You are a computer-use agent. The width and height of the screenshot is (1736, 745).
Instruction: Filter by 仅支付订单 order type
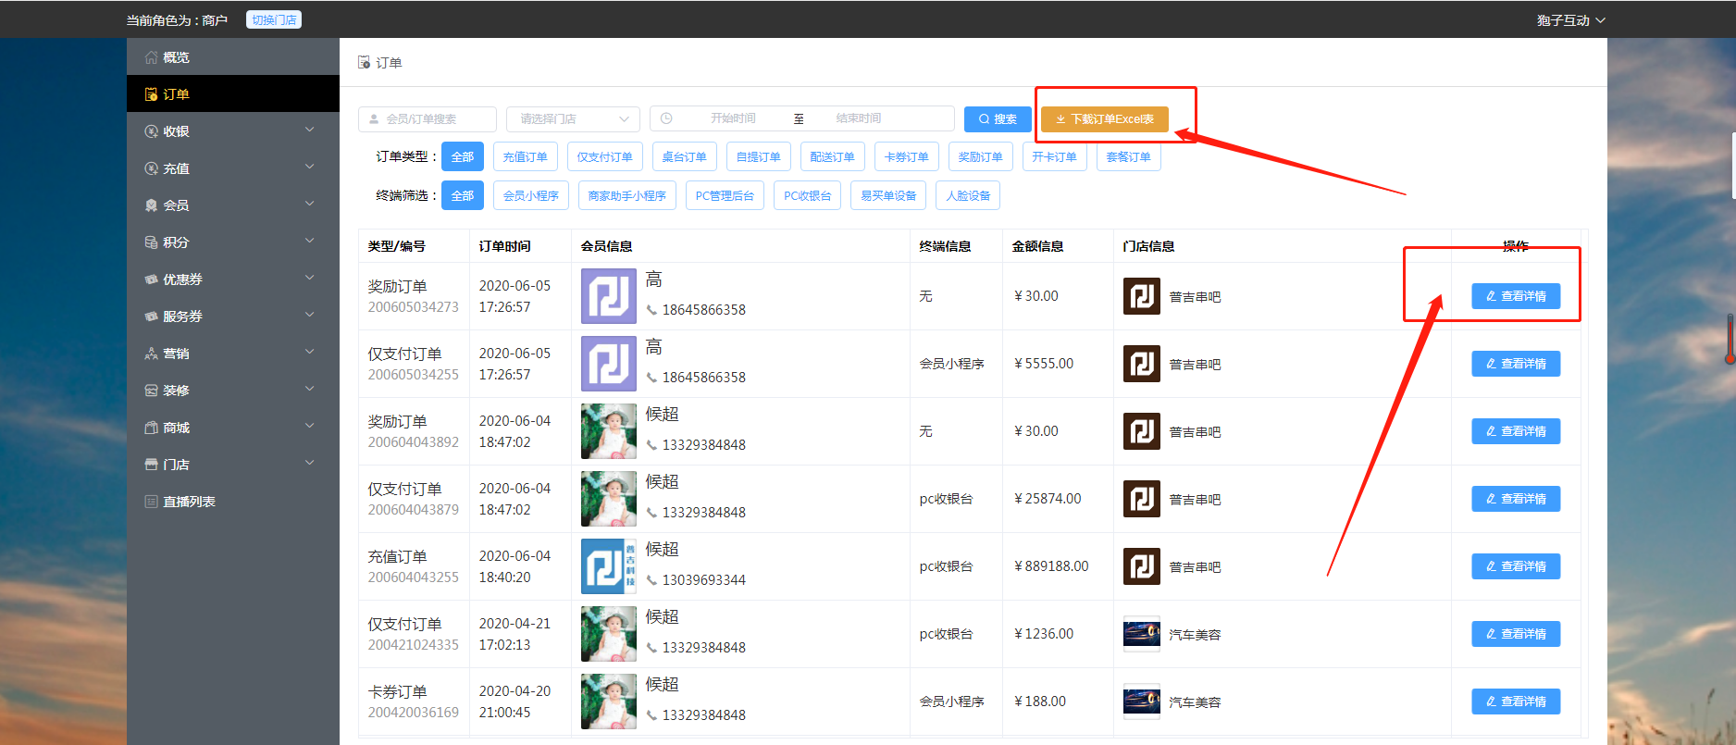point(605,157)
